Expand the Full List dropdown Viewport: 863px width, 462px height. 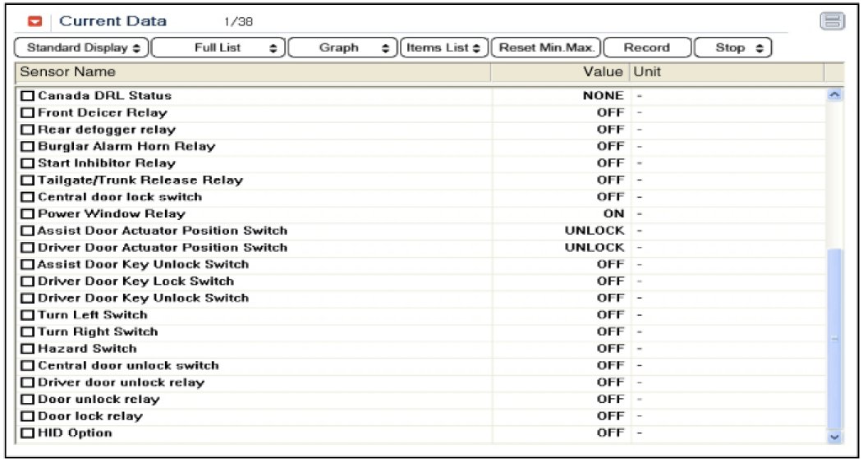(219, 48)
